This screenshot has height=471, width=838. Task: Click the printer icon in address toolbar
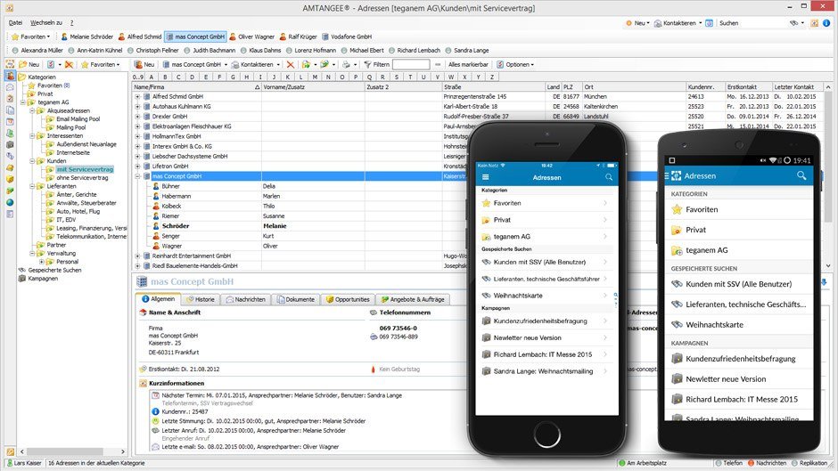[x=346, y=64]
